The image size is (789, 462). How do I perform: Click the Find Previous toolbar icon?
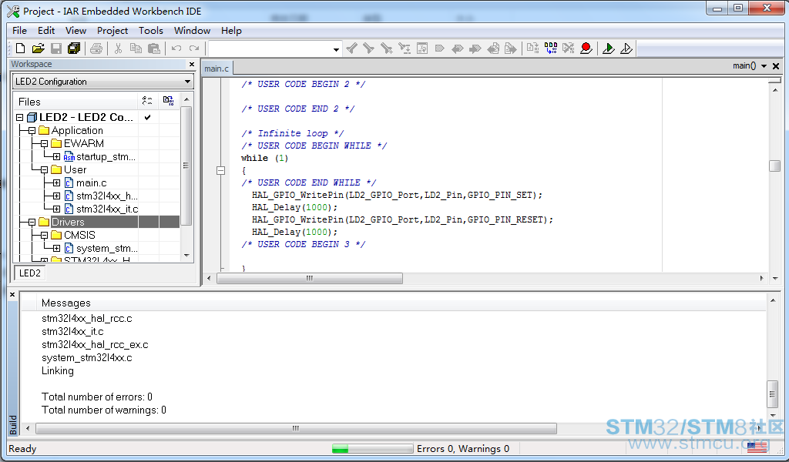point(351,49)
